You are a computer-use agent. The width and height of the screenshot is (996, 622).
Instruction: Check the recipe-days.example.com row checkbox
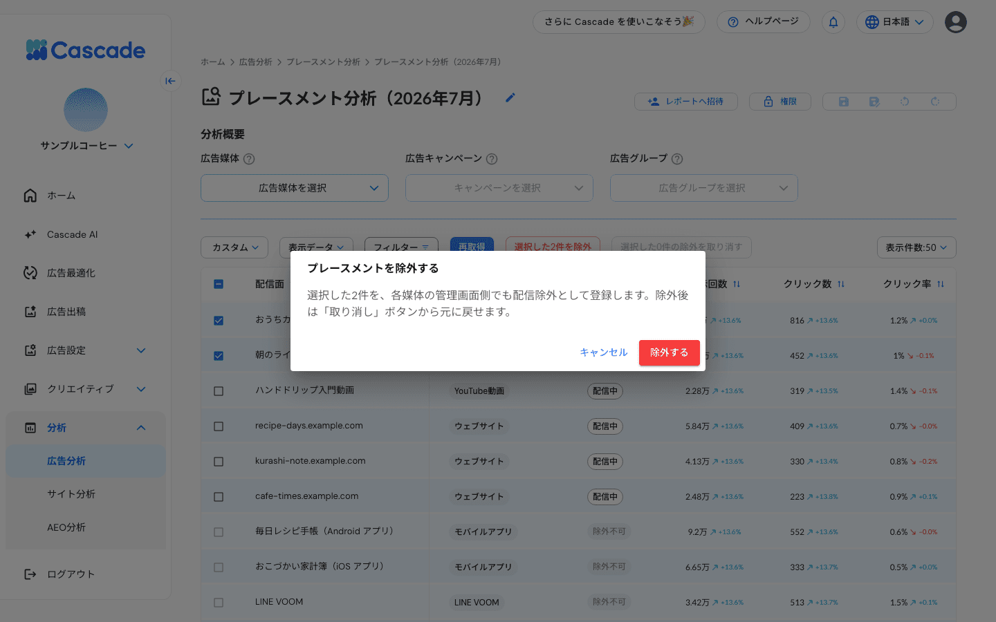click(x=219, y=426)
